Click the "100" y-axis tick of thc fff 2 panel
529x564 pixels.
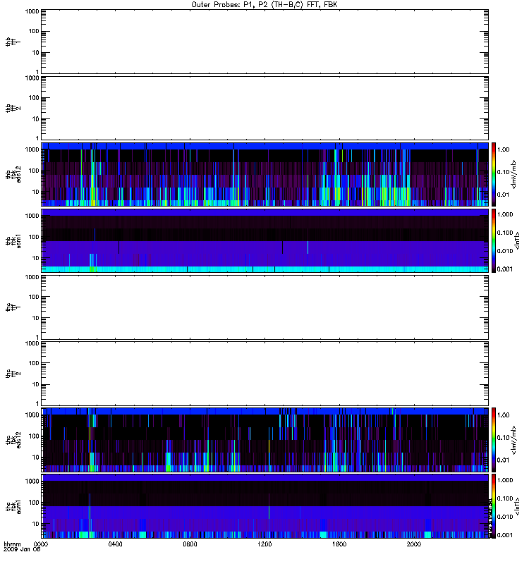[34, 364]
